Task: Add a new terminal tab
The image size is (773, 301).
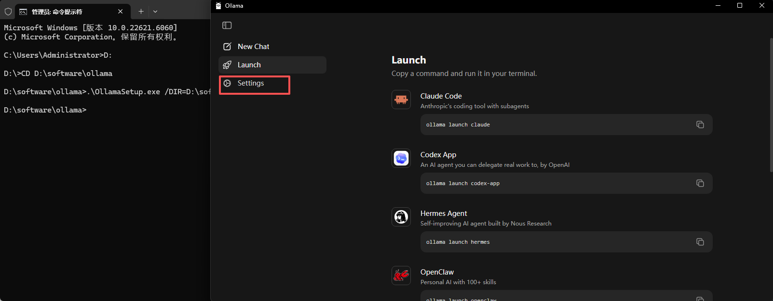Action: pyautogui.click(x=141, y=12)
